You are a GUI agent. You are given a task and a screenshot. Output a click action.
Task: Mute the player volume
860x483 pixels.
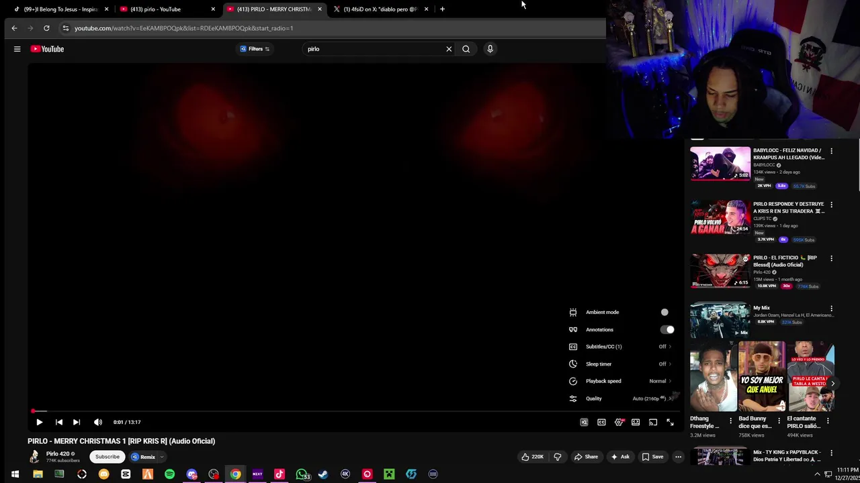[98, 422]
